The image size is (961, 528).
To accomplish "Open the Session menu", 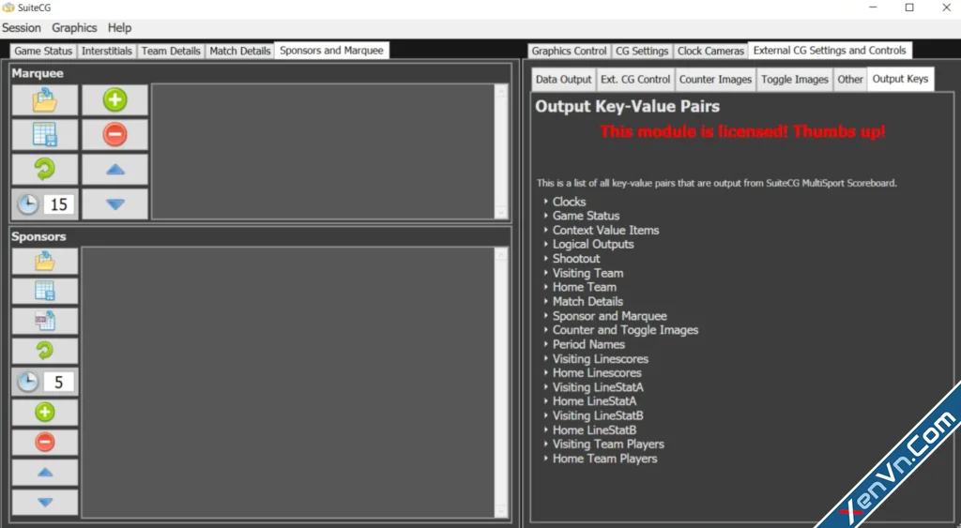I will tap(22, 27).
